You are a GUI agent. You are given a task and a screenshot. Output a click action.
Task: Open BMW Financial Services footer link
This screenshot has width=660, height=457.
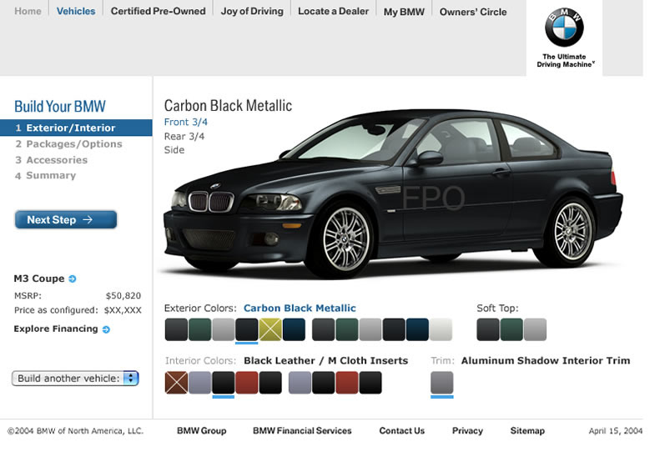tap(302, 430)
